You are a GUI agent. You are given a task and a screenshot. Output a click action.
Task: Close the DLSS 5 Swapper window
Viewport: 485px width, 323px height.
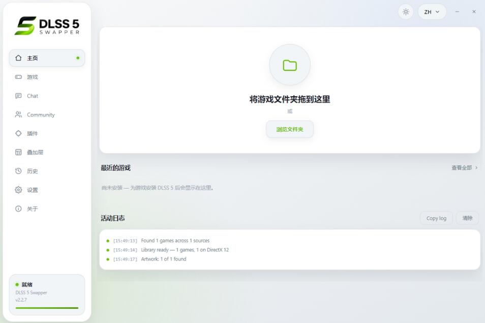tap(474, 12)
